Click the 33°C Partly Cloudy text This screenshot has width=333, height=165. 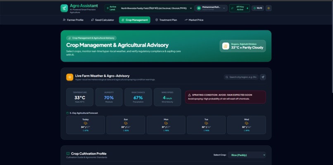[x=247, y=48]
